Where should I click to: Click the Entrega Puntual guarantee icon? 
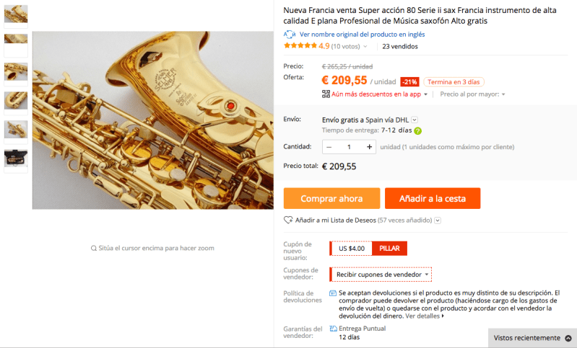click(x=333, y=329)
